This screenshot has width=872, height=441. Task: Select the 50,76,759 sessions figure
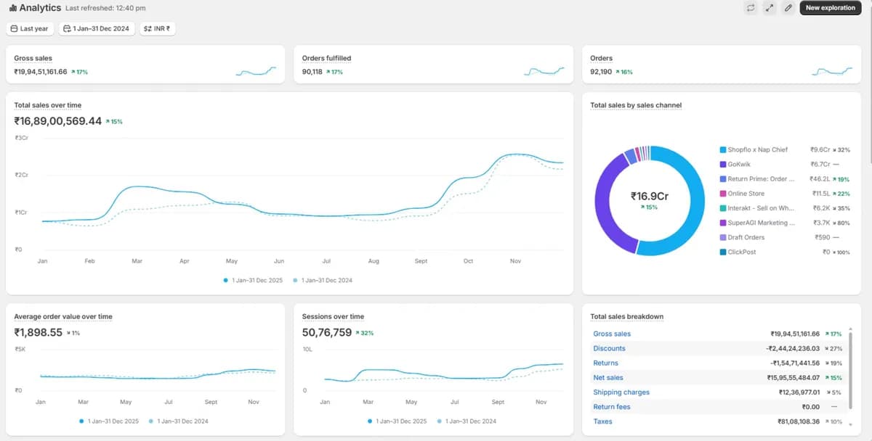tap(327, 332)
